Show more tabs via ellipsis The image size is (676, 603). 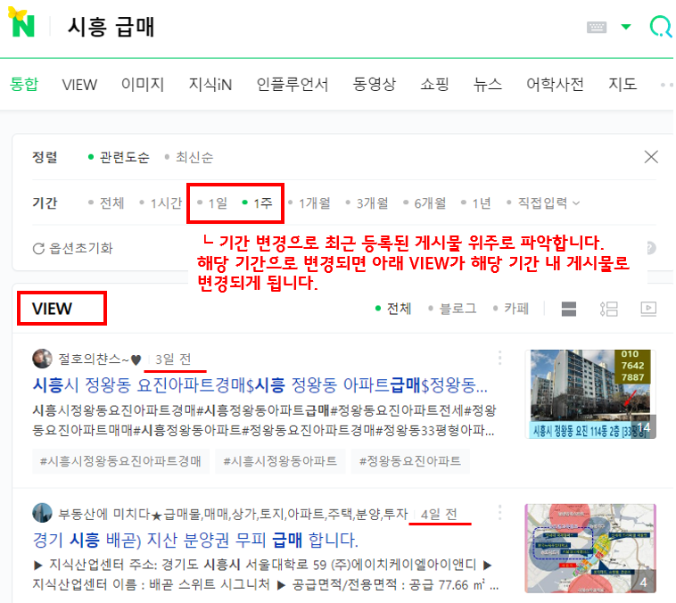point(666,85)
